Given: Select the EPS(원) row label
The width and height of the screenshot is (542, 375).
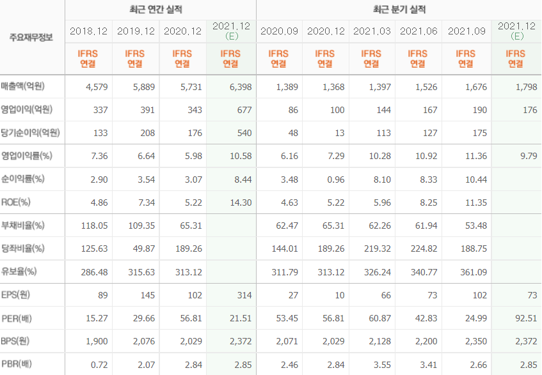Looking at the screenshot, I should [x=16, y=295].
